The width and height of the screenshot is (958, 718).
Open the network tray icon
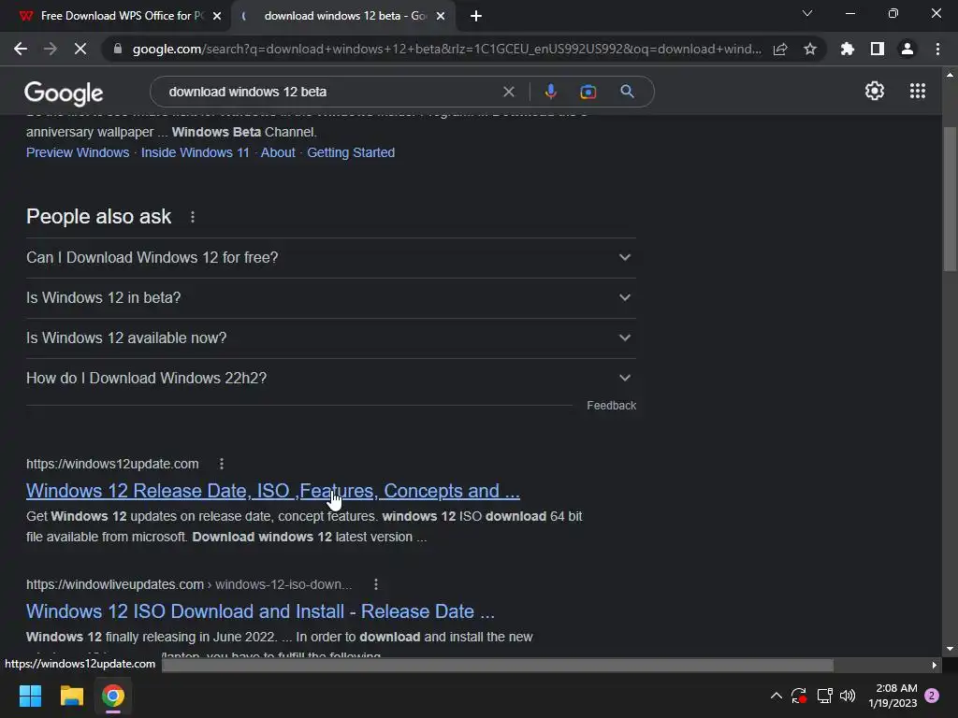point(824,696)
